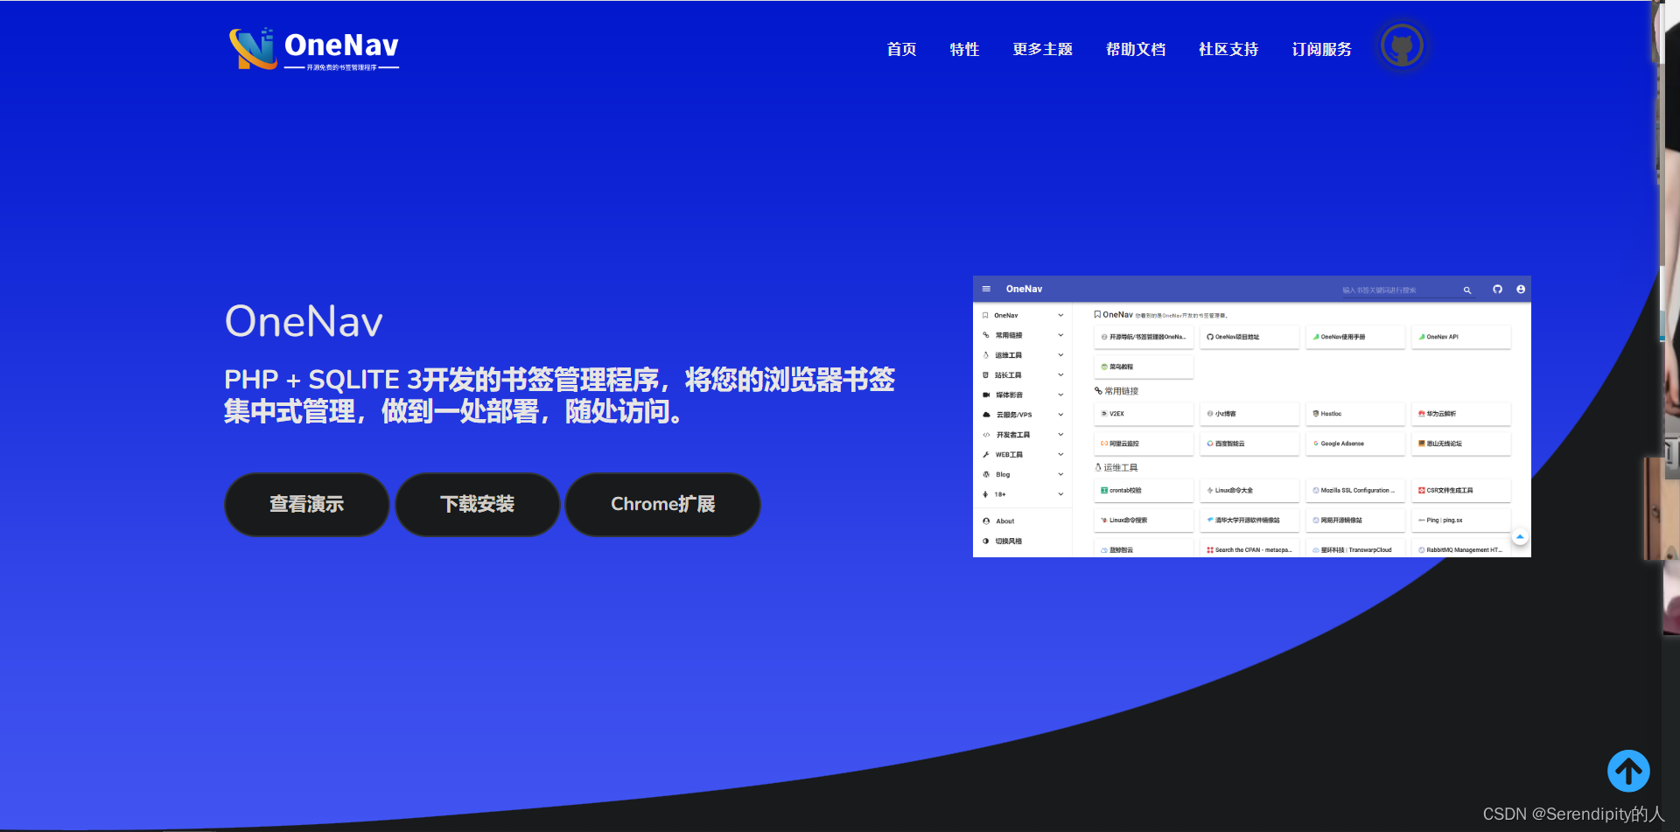Image resolution: width=1680 pixels, height=832 pixels.
Task: Click the magnifier search icon in preview
Action: [x=1467, y=290]
